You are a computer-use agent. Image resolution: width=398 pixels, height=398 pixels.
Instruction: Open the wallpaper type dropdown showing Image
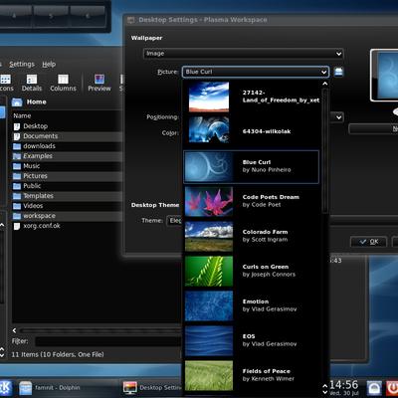pos(243,54)
